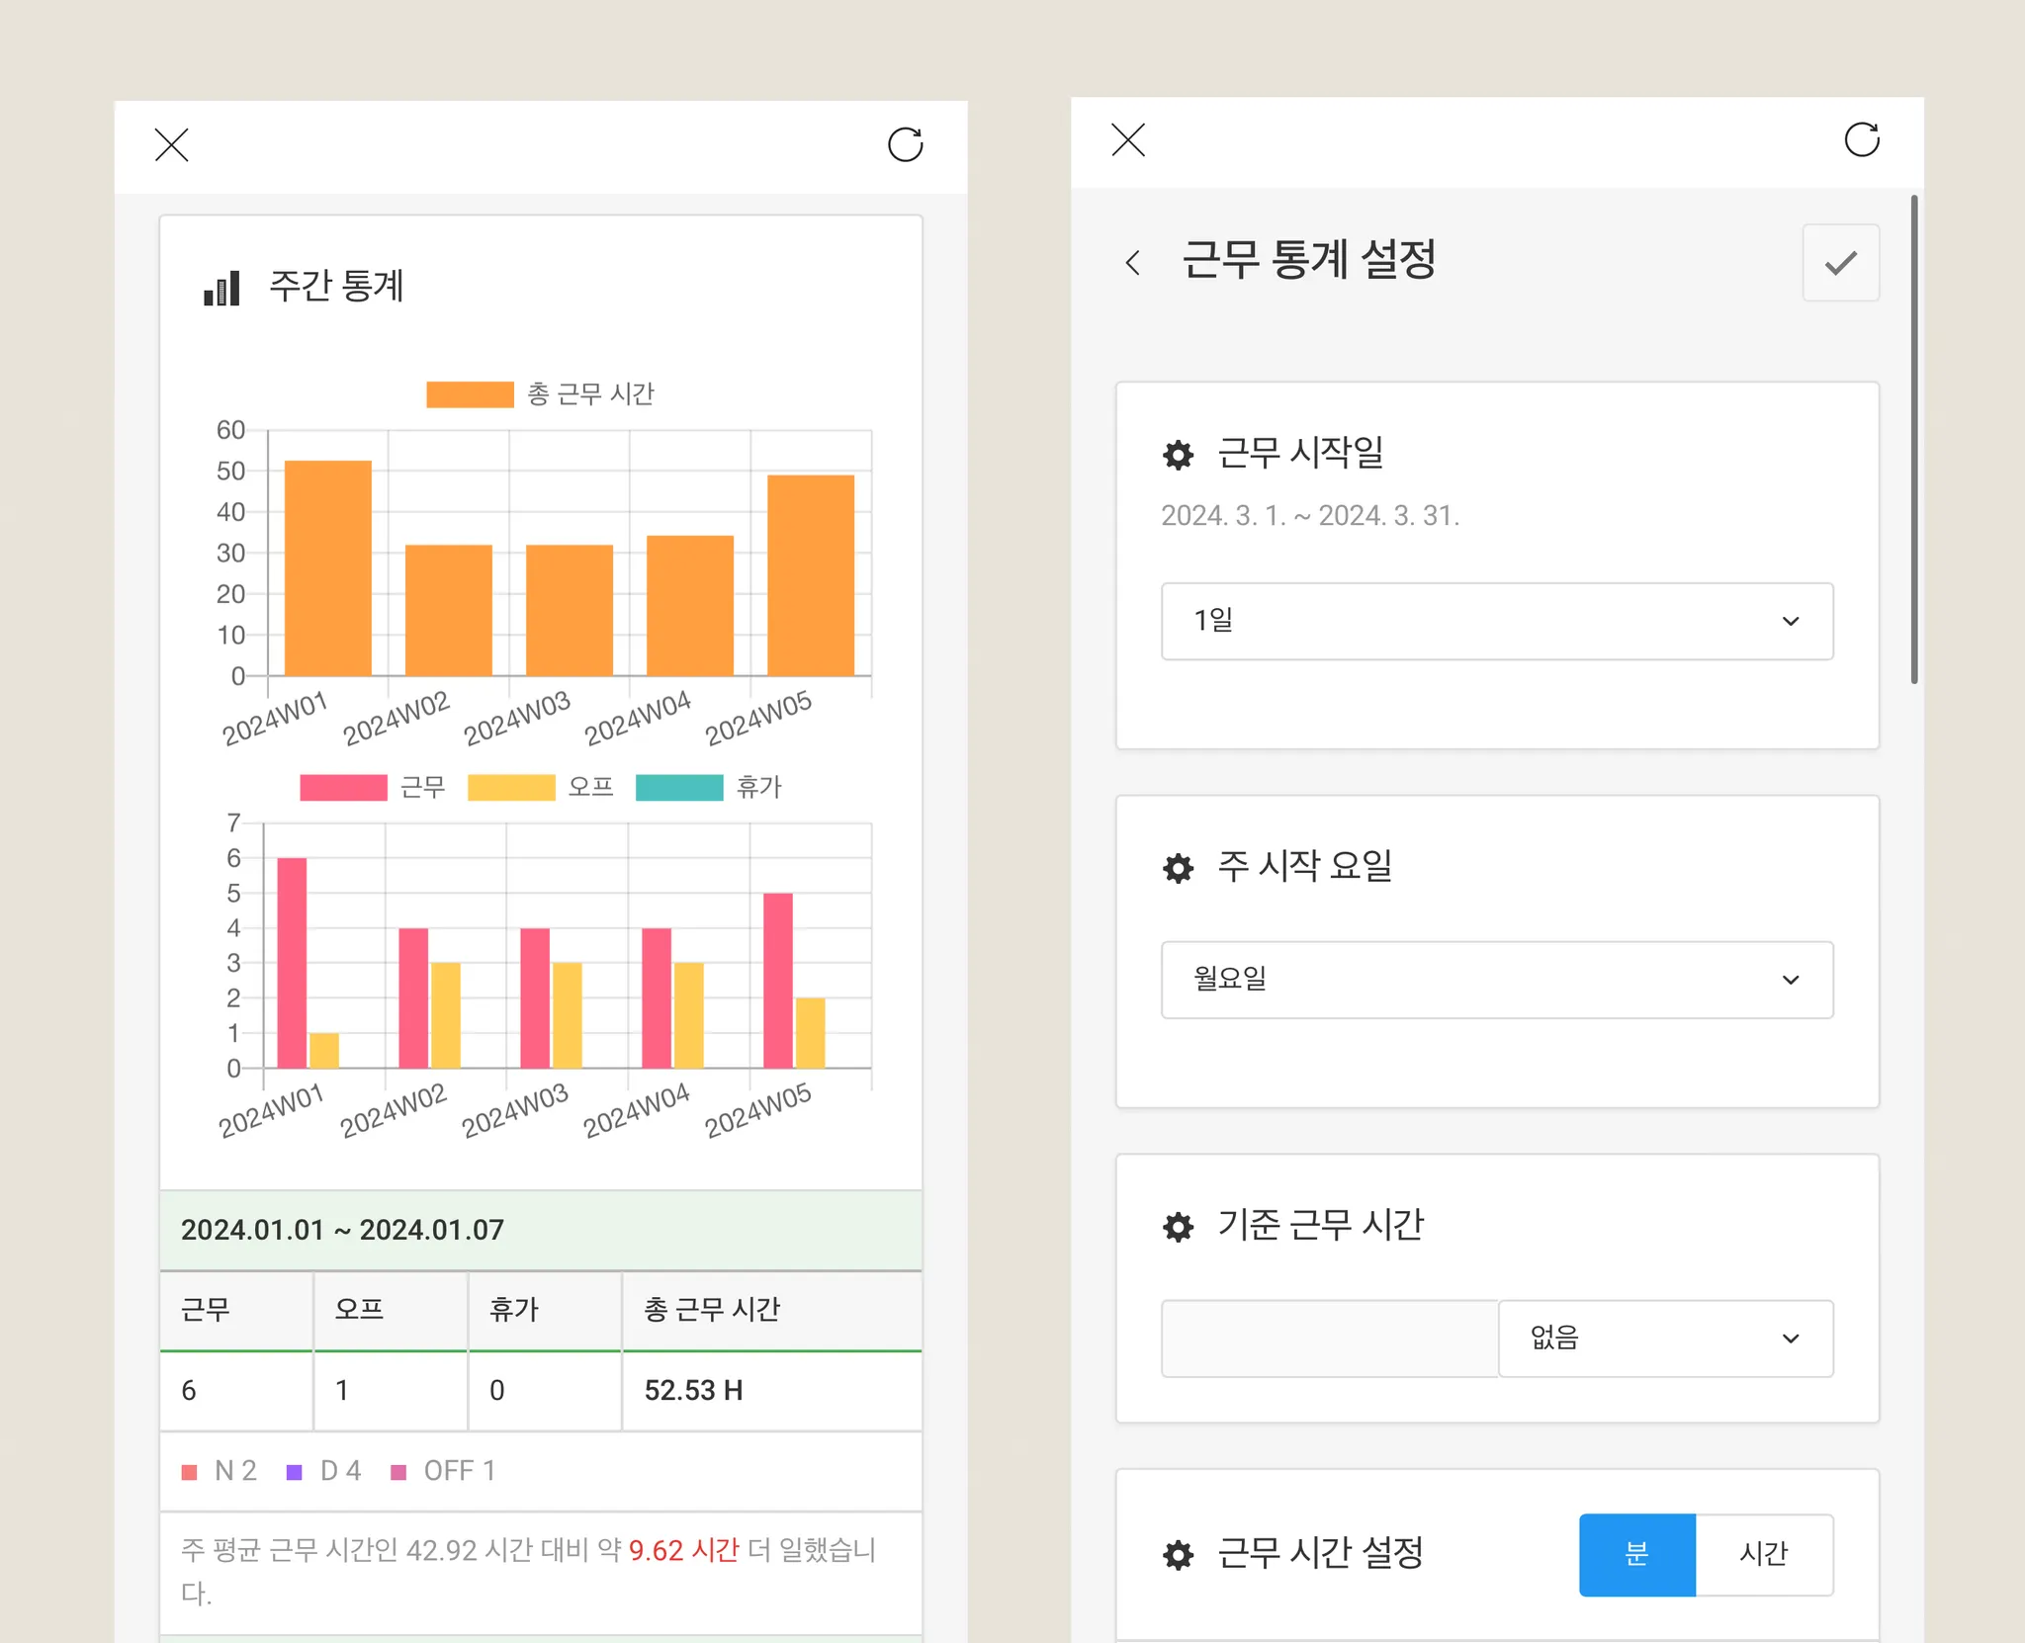Click the settings panel vertical scrollbar
2025x1643 pixels.
click(1914, 440)
